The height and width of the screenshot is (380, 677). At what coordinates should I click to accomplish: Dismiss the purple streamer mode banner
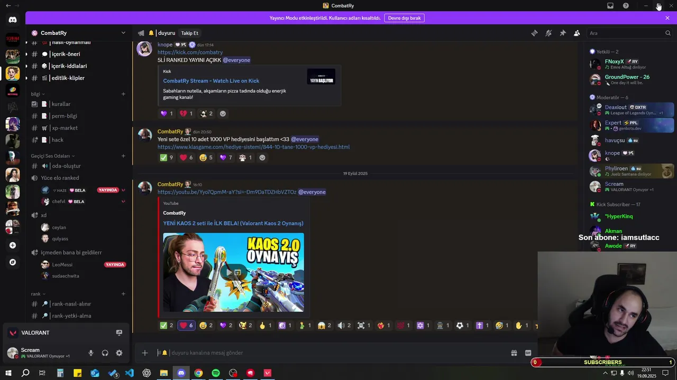tap(667, 18)
